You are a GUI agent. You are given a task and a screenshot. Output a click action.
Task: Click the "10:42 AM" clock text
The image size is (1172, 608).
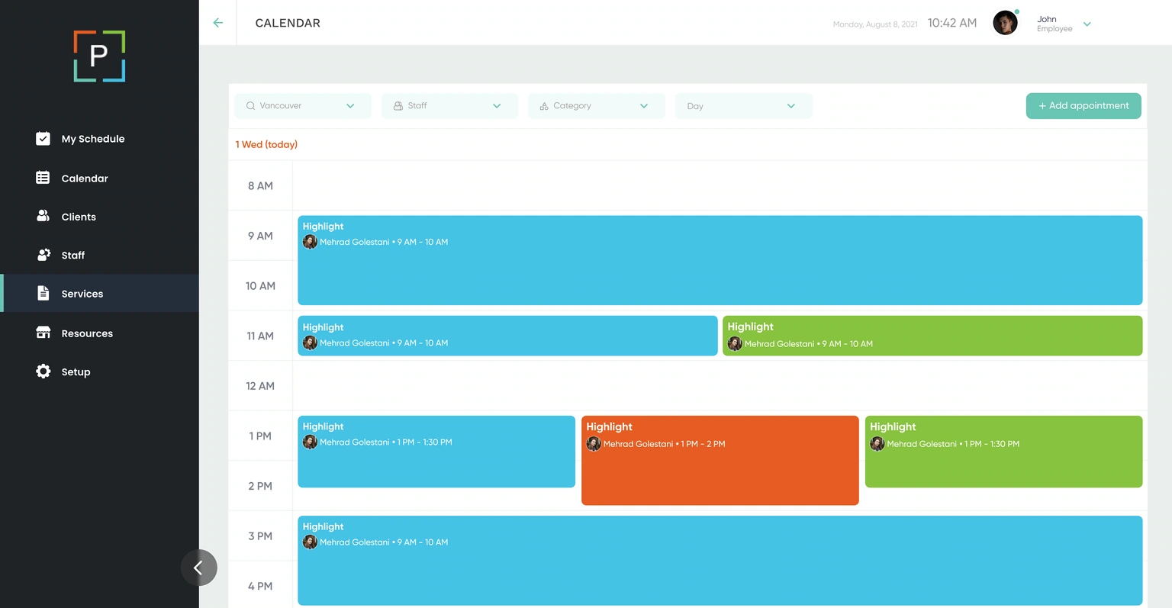coord(952,23)
